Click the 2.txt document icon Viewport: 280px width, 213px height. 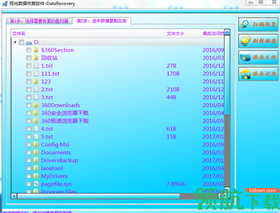[36, 89]
